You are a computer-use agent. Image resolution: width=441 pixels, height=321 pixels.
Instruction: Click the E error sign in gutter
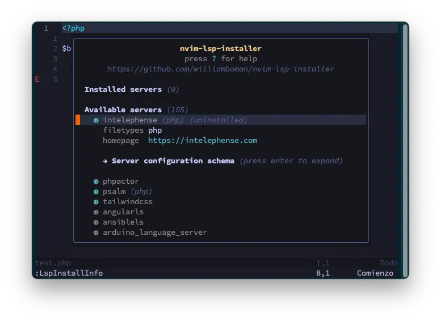(x=37, y=79)
